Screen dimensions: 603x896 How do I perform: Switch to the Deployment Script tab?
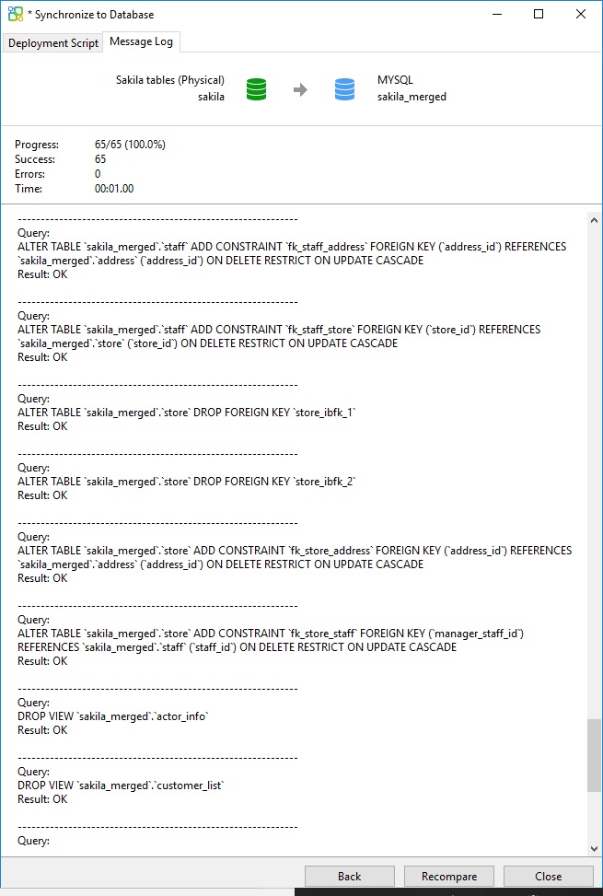tap(52, 43)
